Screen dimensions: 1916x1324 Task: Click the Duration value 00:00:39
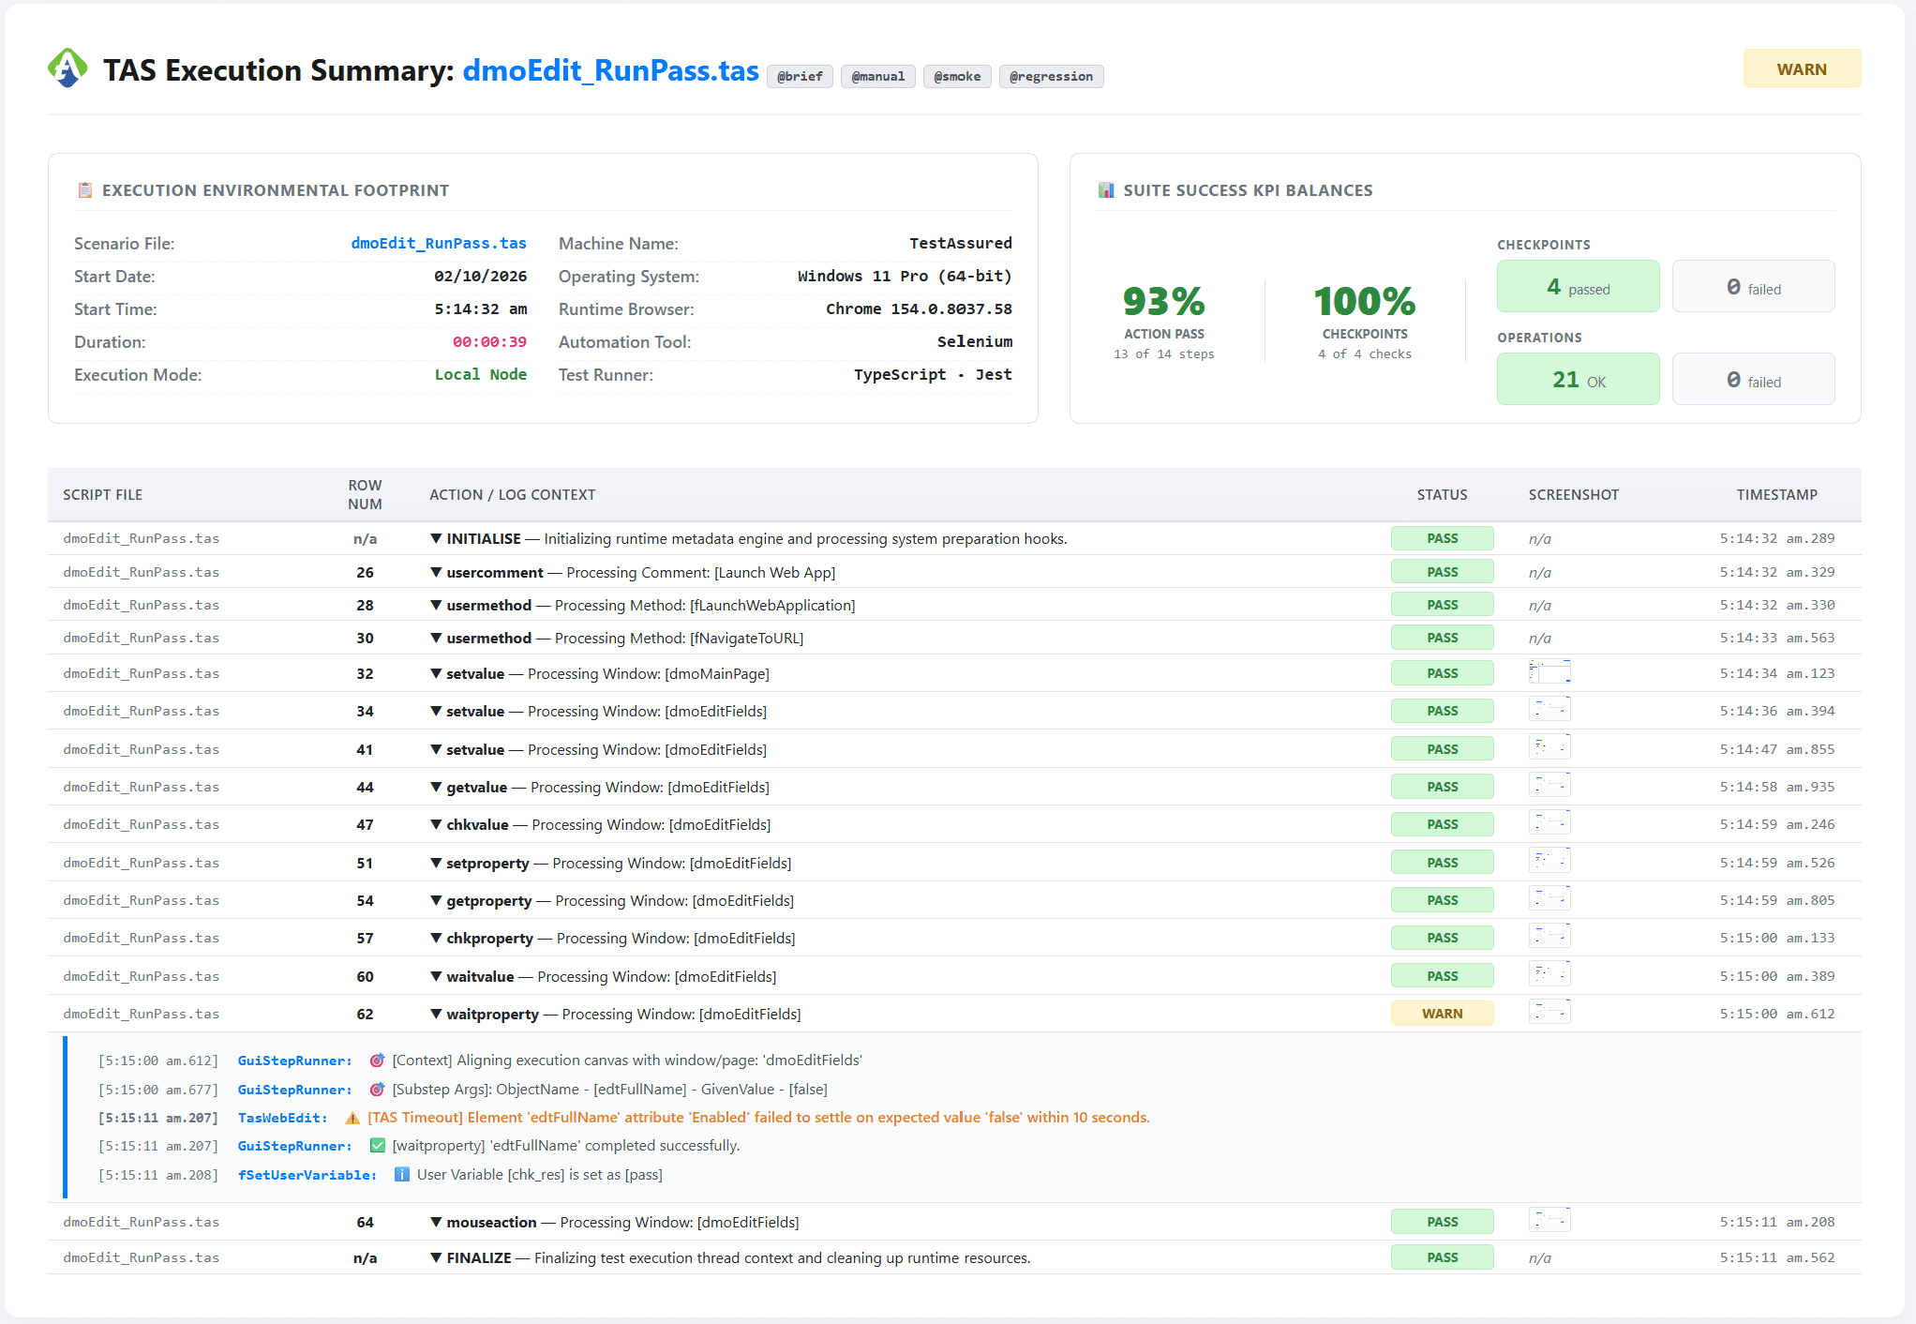point(489,342)
